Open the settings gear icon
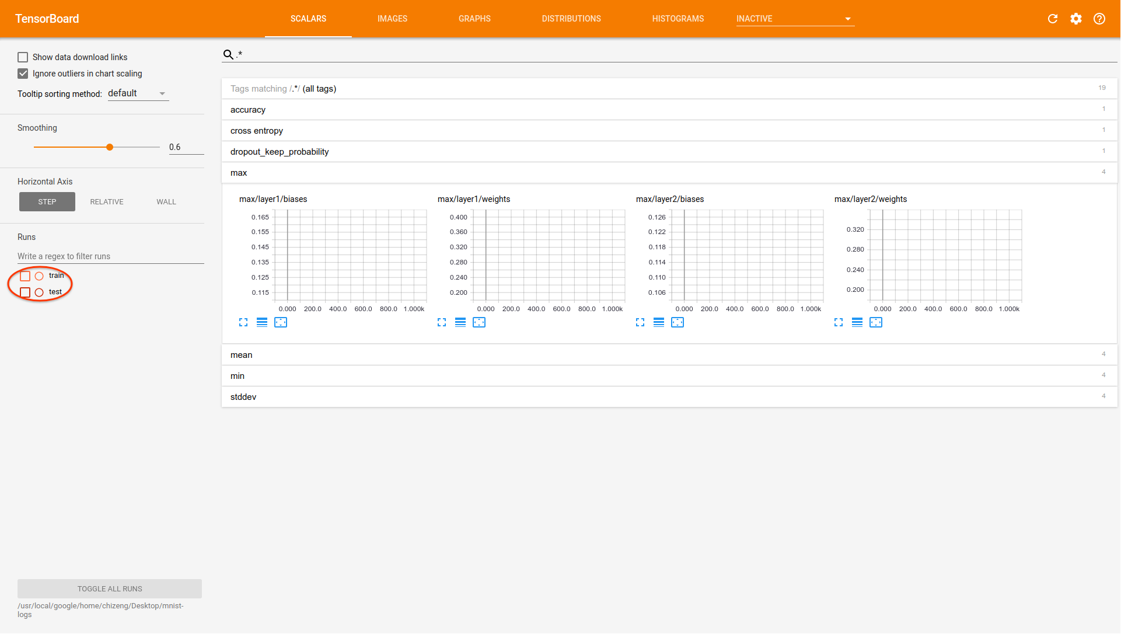Viewport: 1121px width, 634px height. (x=1075, y=19)
